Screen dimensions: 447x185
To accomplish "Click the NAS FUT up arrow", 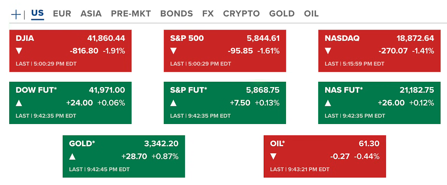I will tap(328, 103).
